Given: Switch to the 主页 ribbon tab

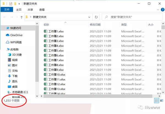Looking at the screenshot, I should coord(19,10).
